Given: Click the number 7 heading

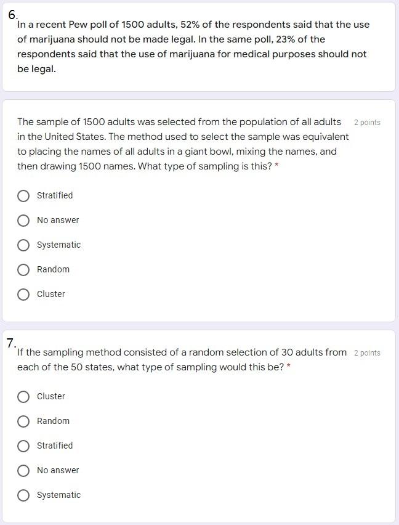Looking at the screenshot, I should coord(10,341).
